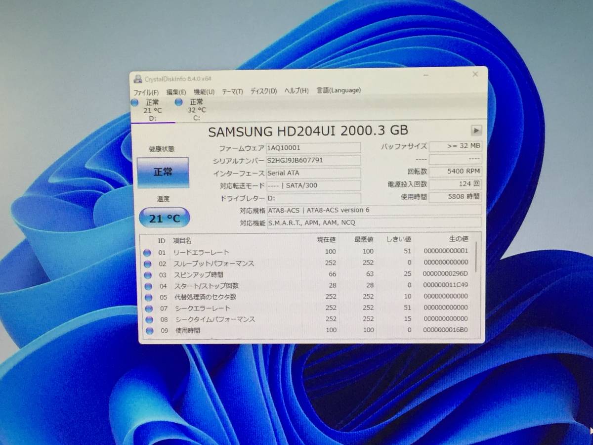This screenshot has height=445, width=593.
Task: Click the features field S.M.A.R.T., APM, AAM, NCQ
Action: tap(374, 223)
